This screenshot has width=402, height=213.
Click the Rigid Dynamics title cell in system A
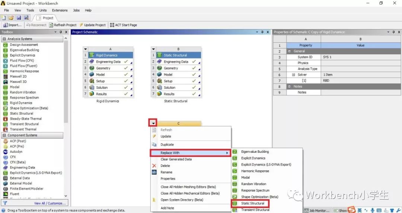pos(111,55)
